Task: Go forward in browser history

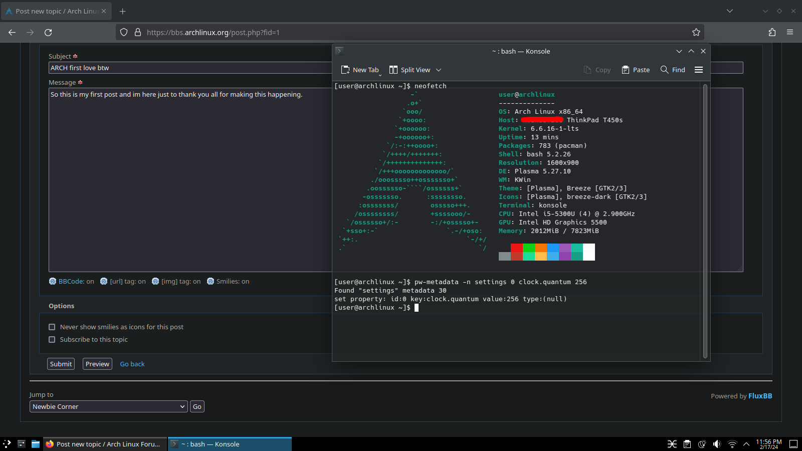Action: (30, 33)
